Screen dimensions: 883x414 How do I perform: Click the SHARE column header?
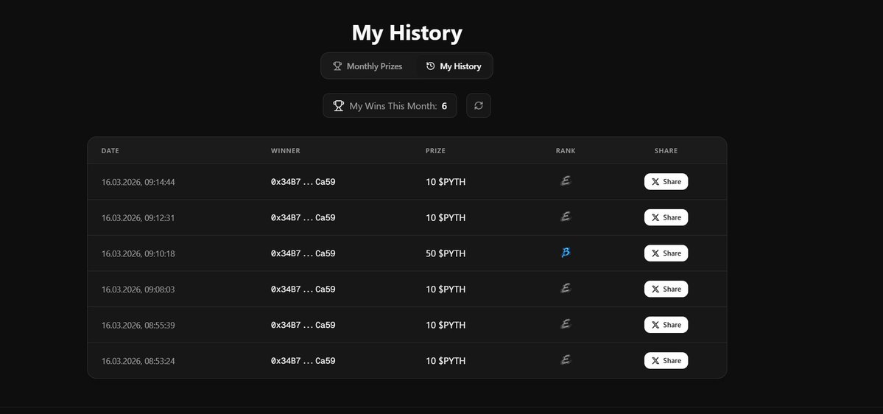click(x=666, y=151)
